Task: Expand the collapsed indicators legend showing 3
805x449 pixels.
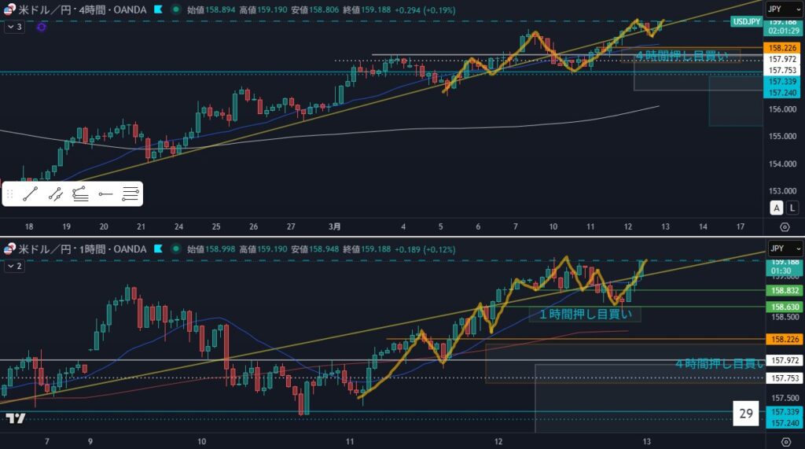Action: click(14, 27)
